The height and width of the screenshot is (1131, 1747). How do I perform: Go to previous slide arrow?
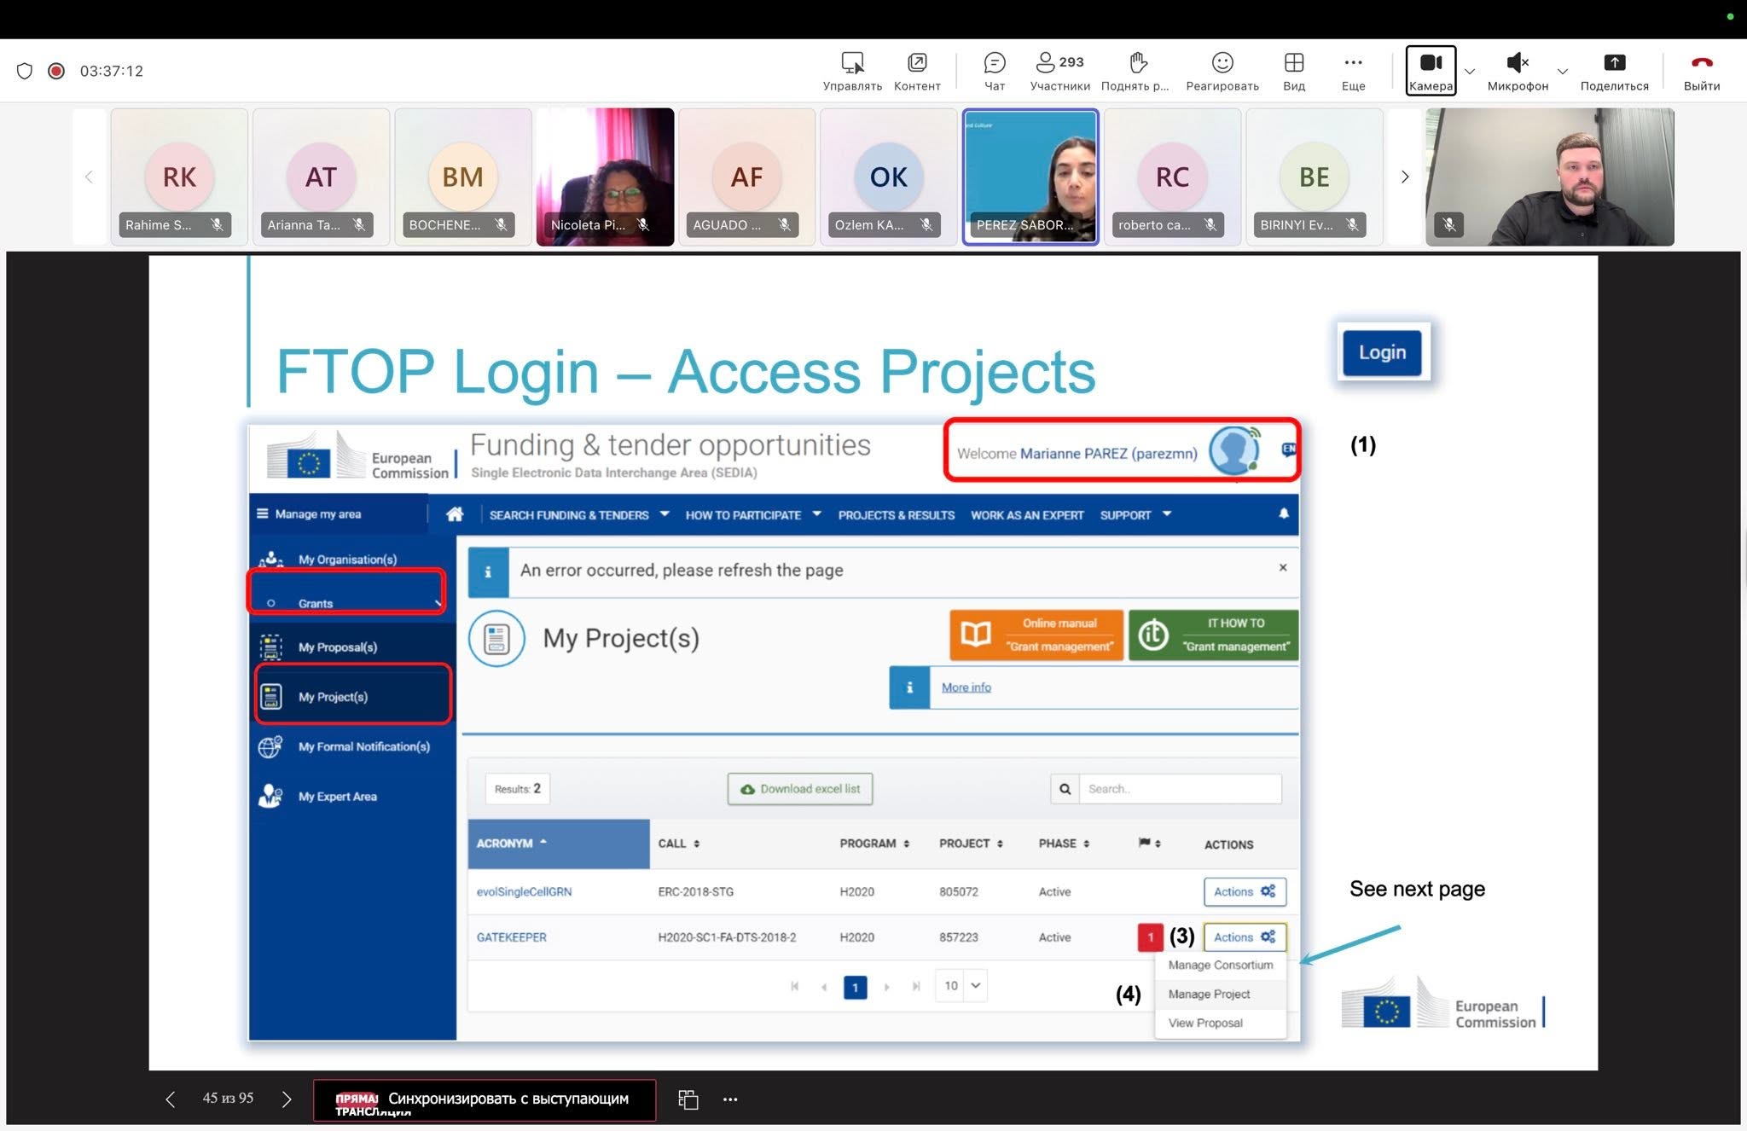171,1099
